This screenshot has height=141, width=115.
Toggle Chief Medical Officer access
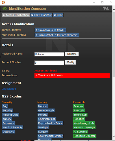pyautogui.click(x=50, y=136)
